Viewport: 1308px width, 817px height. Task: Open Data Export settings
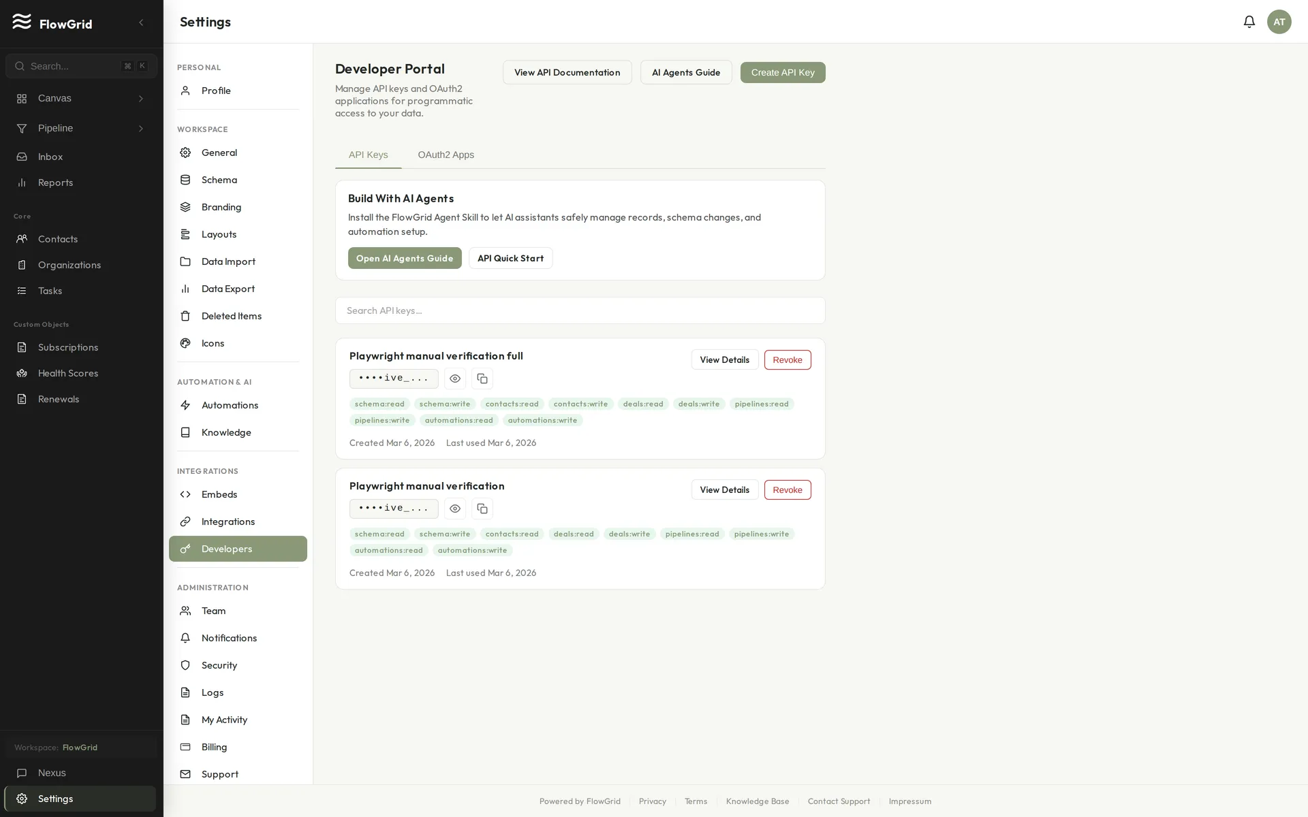(238, 289)
